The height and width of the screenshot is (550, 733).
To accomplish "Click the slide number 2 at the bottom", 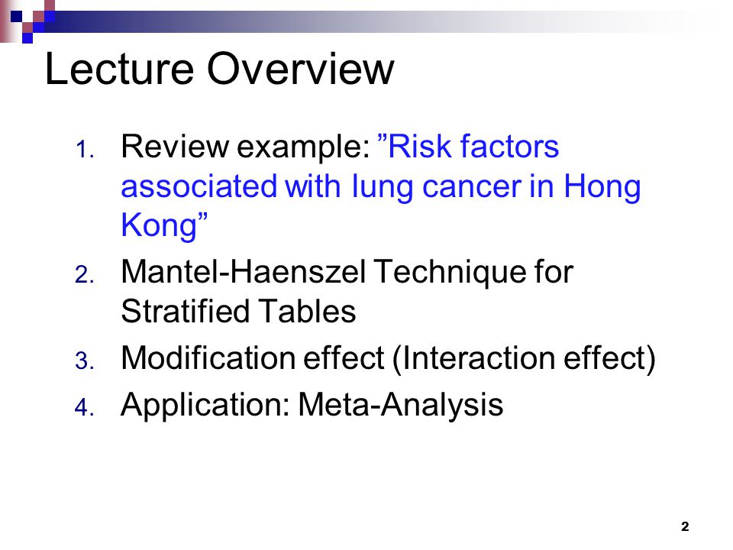I will pos(685,526).
